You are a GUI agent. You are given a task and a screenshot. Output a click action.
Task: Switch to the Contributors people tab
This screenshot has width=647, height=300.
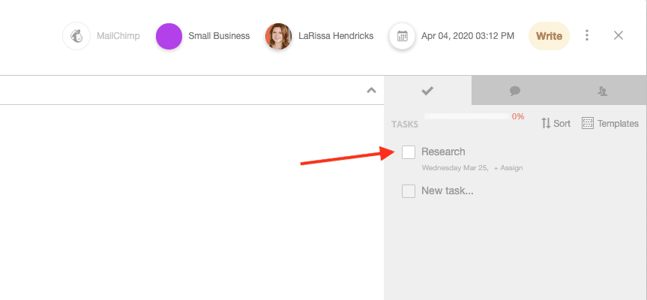pos(603,91)
